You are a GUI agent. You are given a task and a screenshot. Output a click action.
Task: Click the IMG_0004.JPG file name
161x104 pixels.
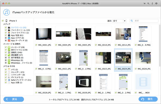click(64, 45)
